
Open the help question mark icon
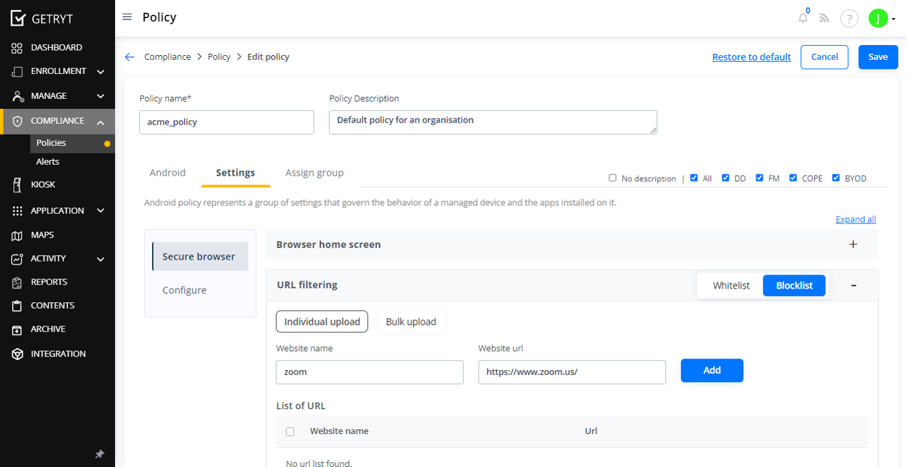(x=850, y=18)
